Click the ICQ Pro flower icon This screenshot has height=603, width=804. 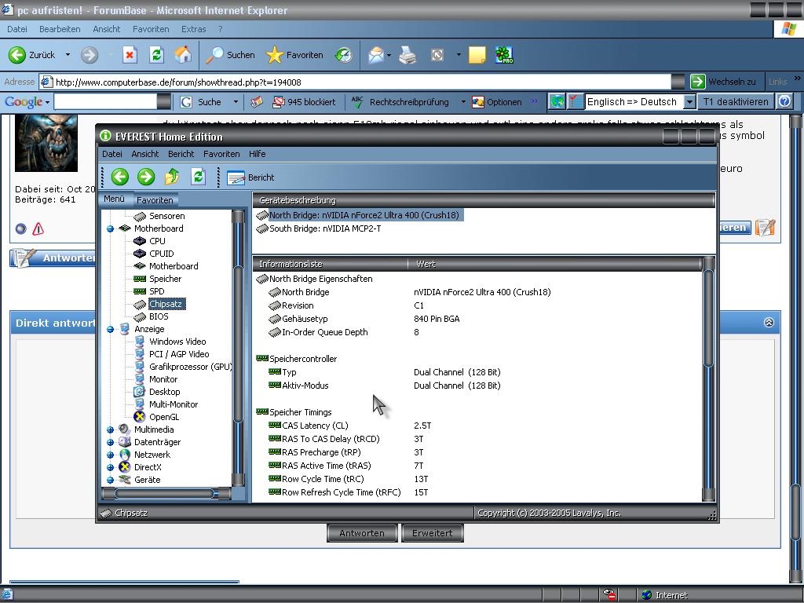(504, 55)
